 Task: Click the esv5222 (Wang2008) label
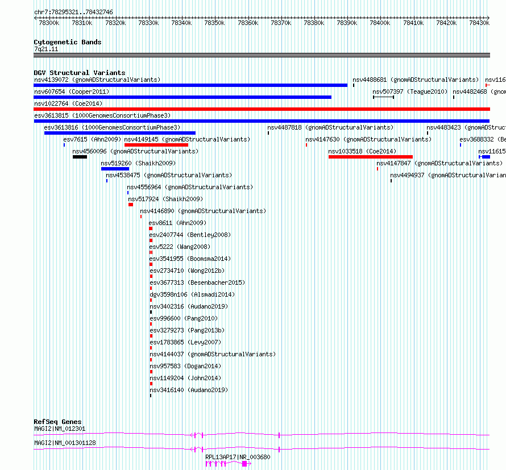tap(180, 247)
